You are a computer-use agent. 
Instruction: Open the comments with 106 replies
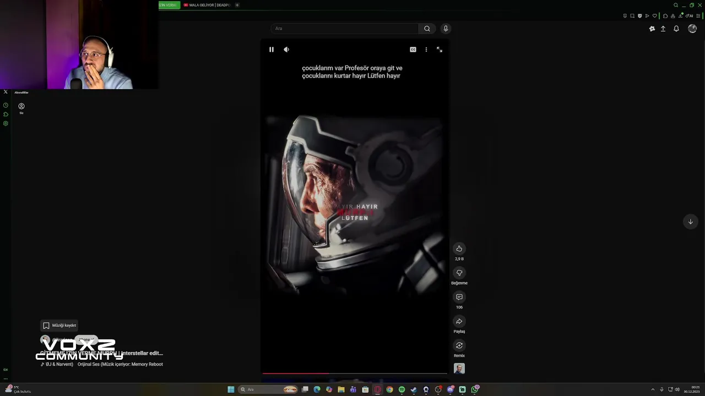tap(459, 297)
